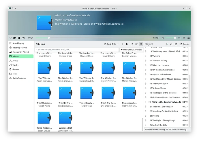Go to Tracks view
This screenshot has height=141, width=199.
[x=21, y=65]
